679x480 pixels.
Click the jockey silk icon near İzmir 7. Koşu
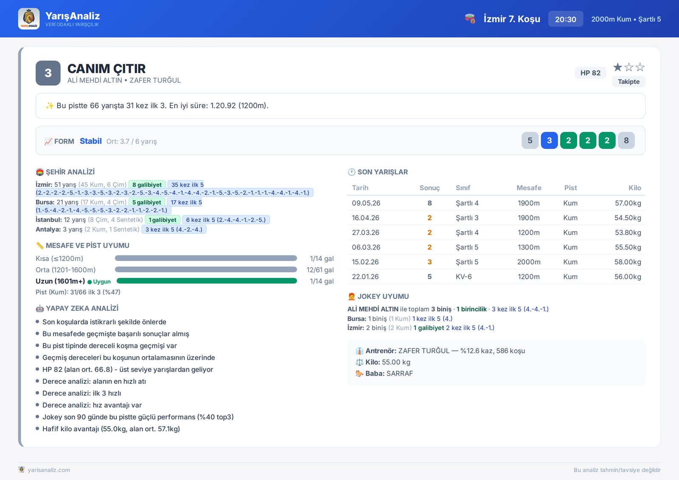(x=470, y=19)
